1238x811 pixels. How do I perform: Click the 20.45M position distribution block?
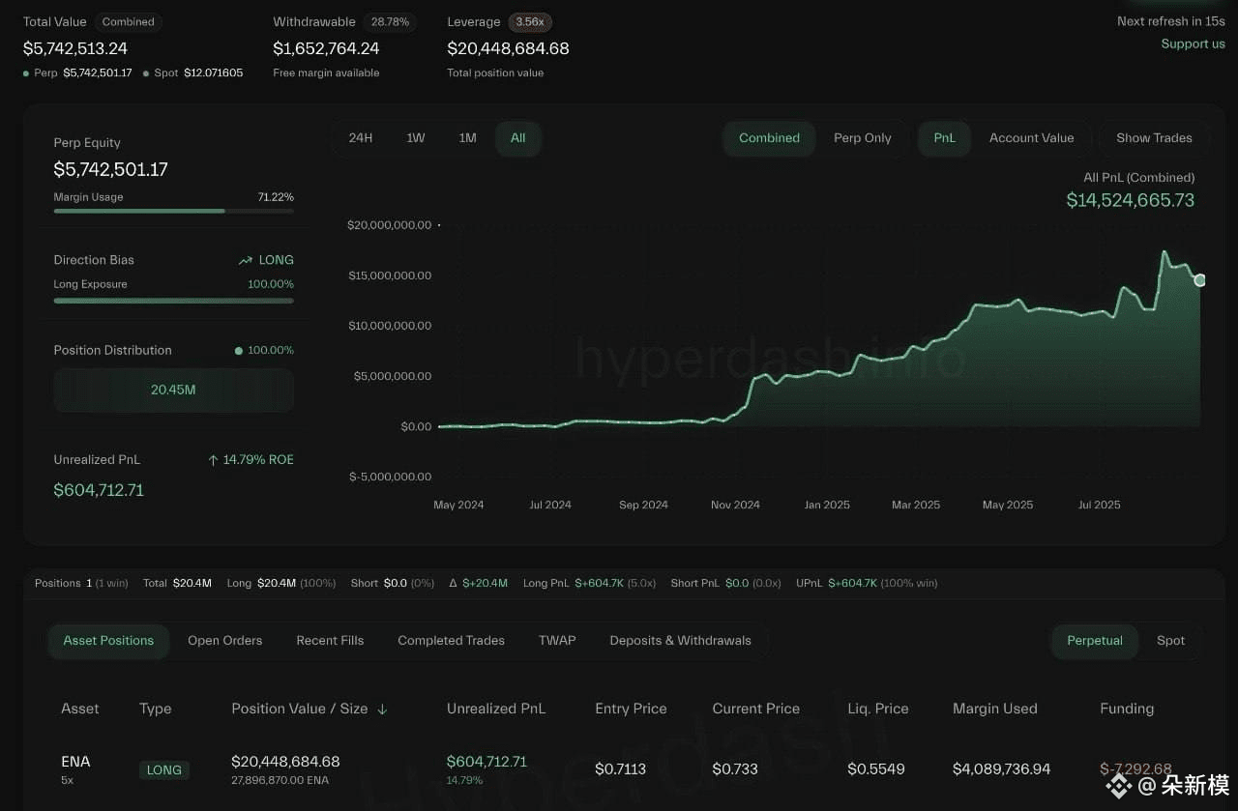coord(174,390)
